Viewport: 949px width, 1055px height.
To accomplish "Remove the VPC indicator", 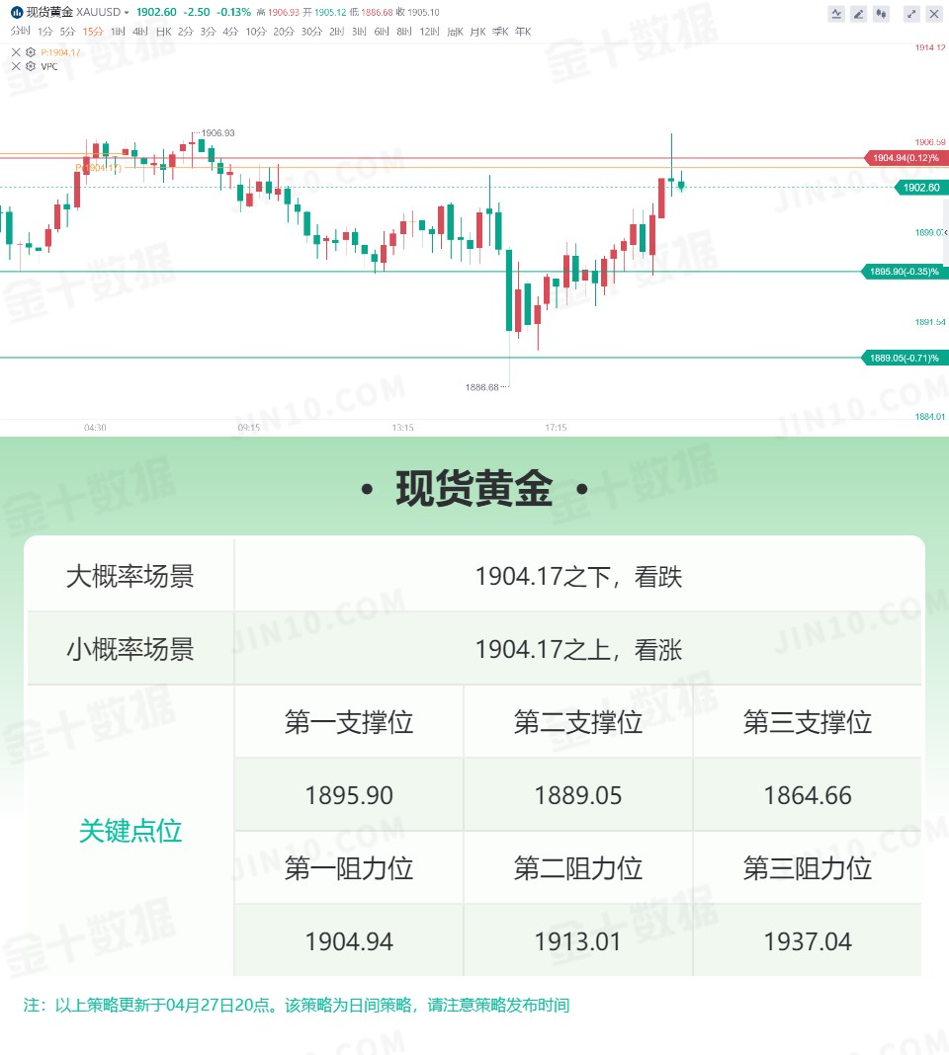I will (x=16, y=66).
